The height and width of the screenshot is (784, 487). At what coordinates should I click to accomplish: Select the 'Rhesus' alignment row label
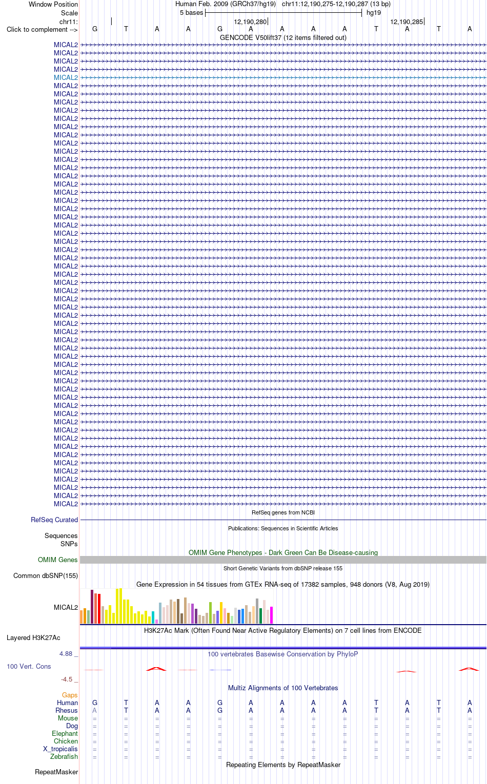[x=67, y=711]
